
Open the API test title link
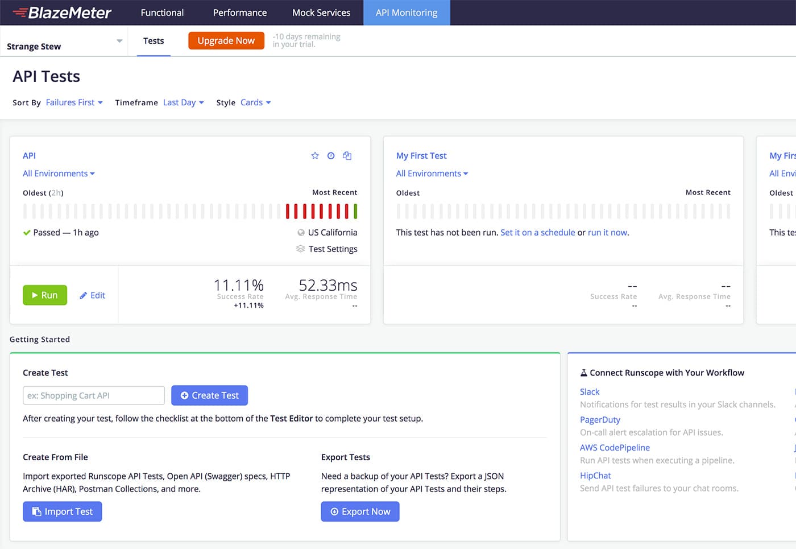click(29, 155)
